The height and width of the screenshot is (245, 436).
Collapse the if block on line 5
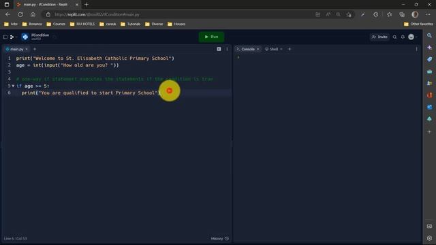tap(13, 86)
